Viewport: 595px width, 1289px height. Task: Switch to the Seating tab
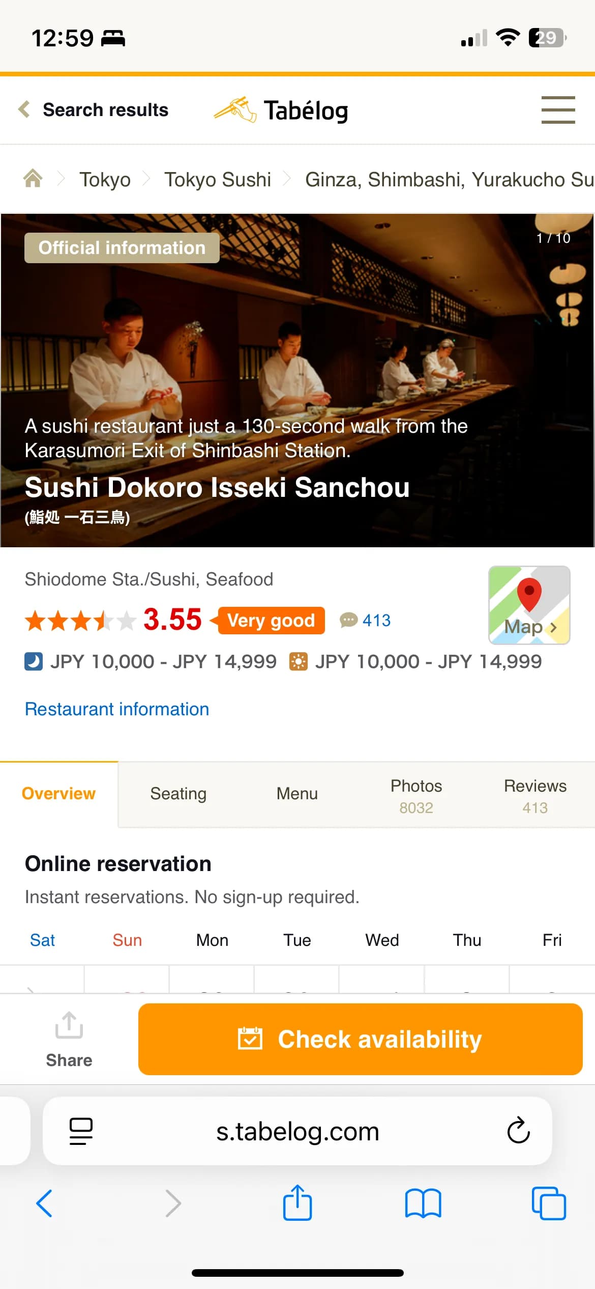(178, 794)
